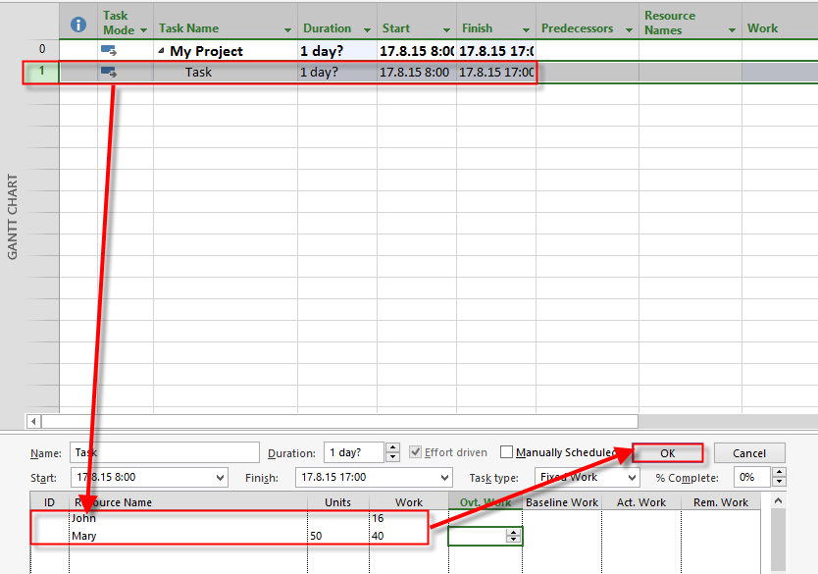Open the Duration column filter dropdown
The height and width of the screenshot is (574, 818).
pos(367,29)
